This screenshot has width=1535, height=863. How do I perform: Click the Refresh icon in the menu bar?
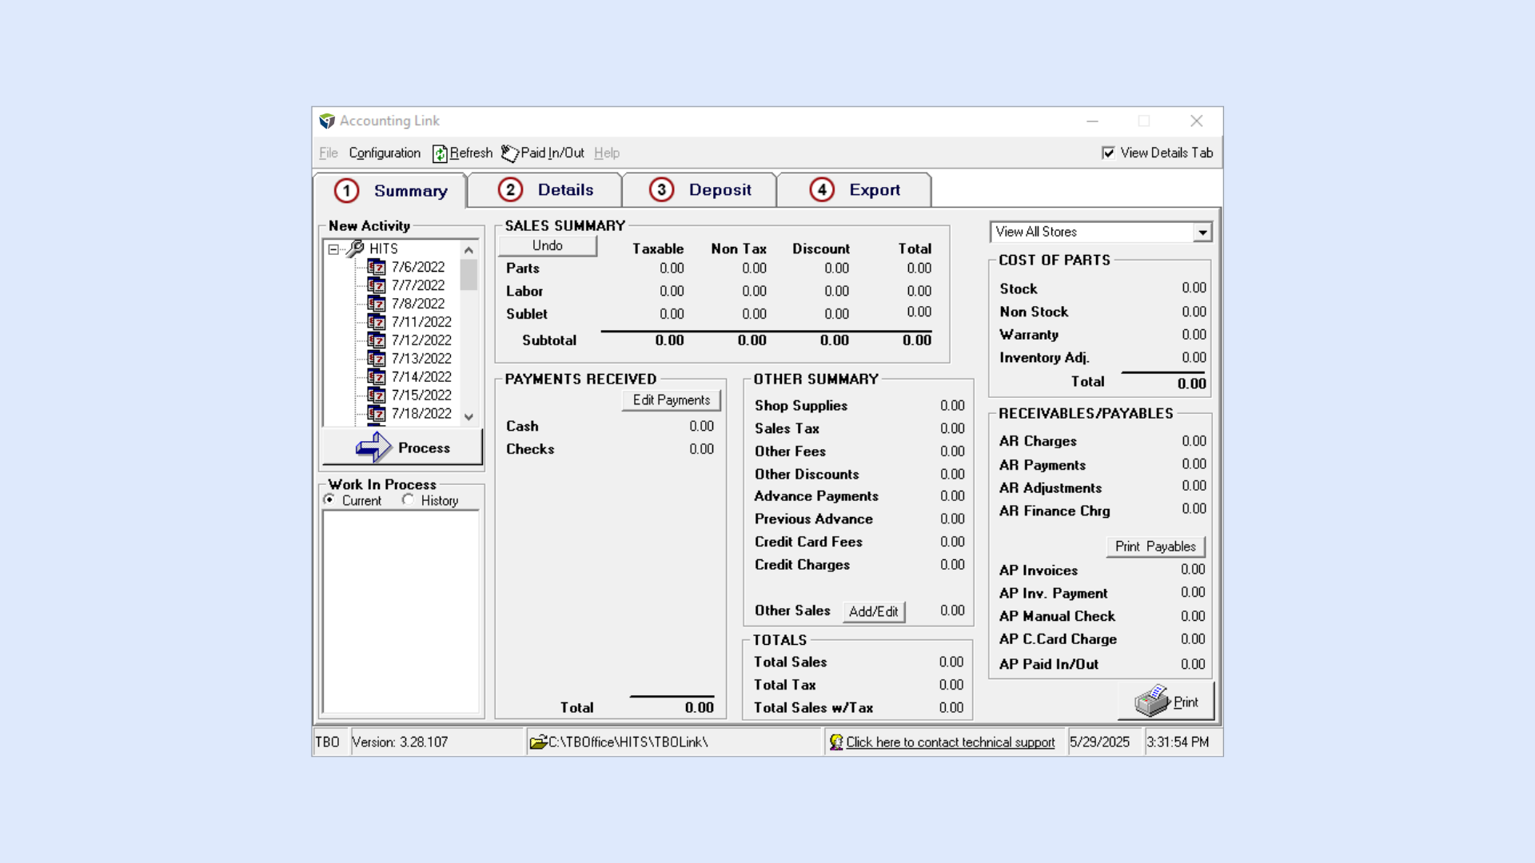point(440,153)
